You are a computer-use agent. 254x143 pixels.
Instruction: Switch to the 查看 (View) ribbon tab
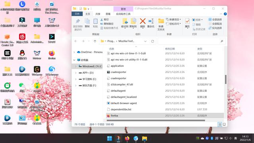click(108, 14)
